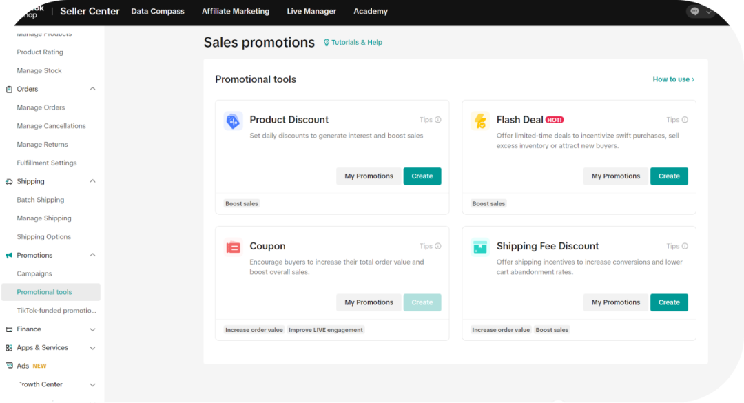Click the Coupon ticket icon

(x=234, y=247)
